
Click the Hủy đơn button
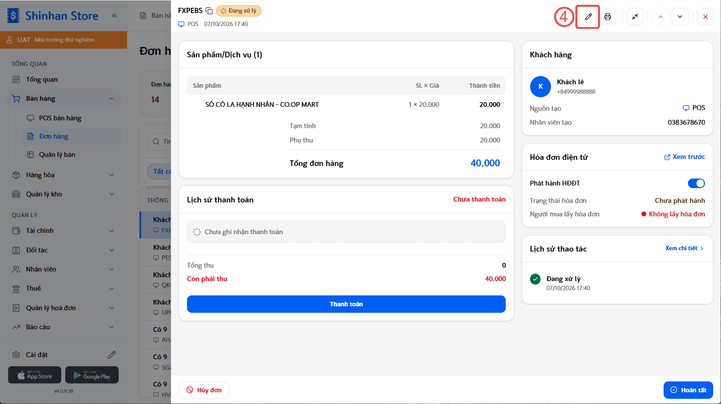tap(204, 390)
